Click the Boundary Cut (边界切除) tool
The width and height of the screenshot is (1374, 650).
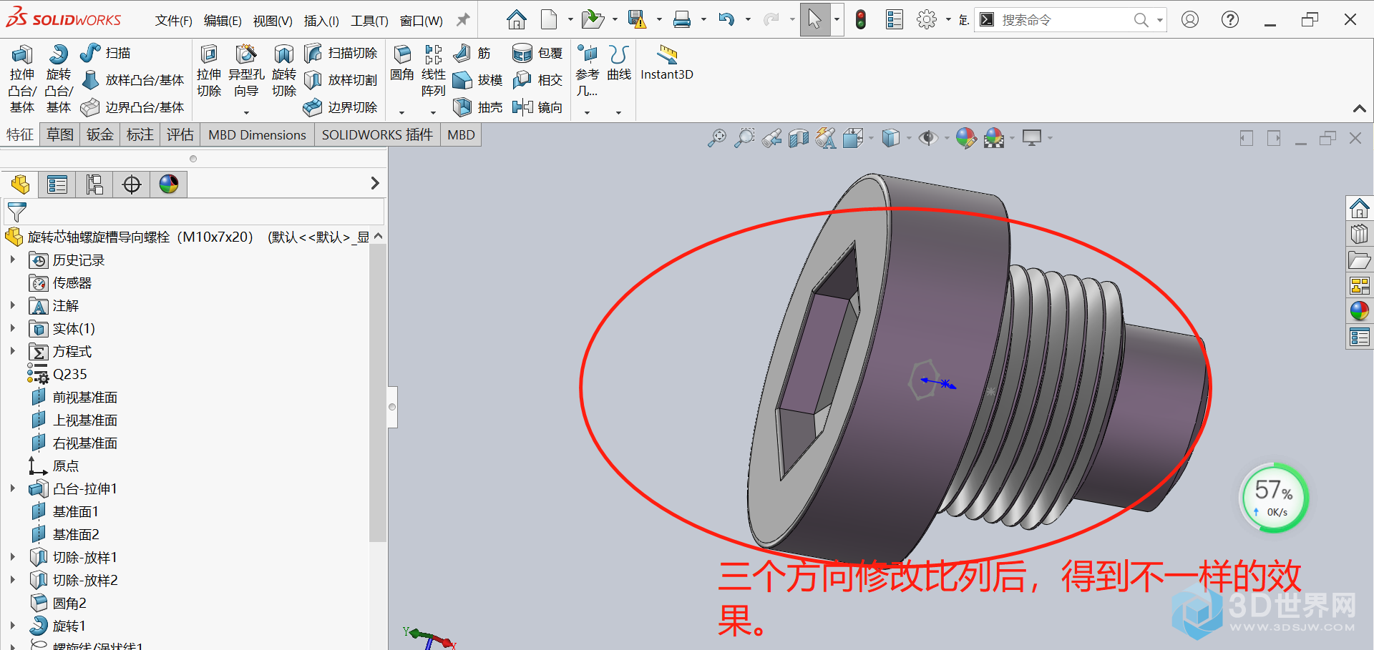(x=341, y=107)
